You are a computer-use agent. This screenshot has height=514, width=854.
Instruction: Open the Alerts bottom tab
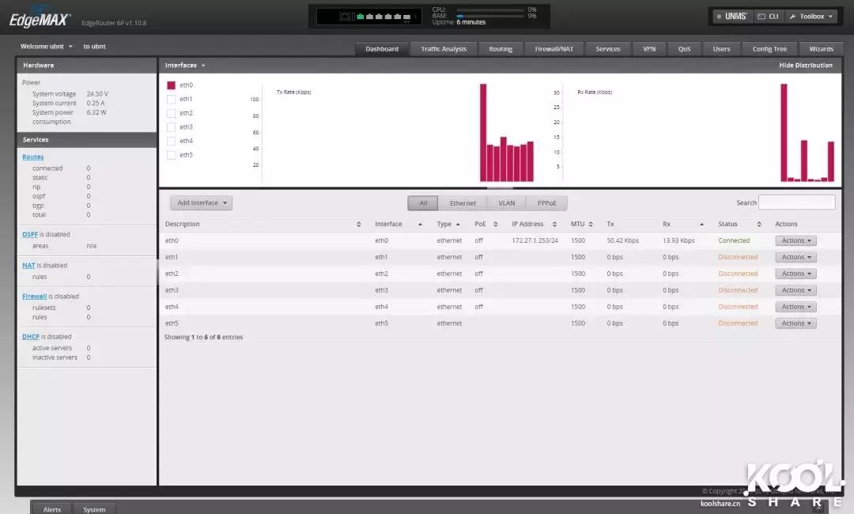(51, 509)
